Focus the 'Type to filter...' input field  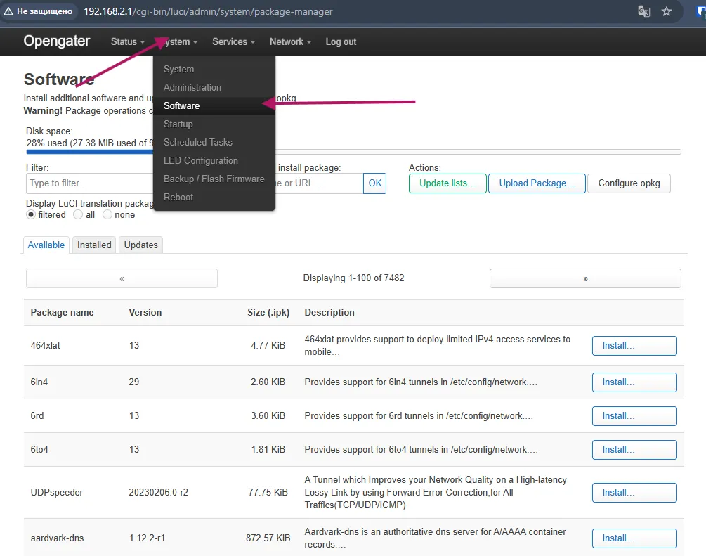point(90,183)
